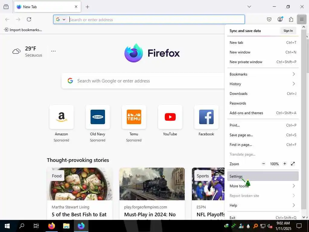Image resolution: width=309 pixels, height=232 pixels.
Task: Open the pinned Firefox taskbar icon
Action: (52, 226)
